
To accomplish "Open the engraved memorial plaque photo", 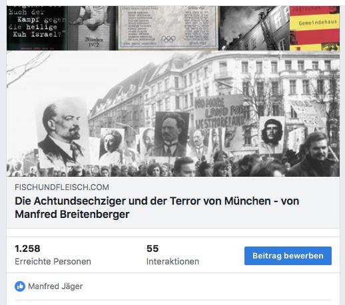I will pos(167,28).
